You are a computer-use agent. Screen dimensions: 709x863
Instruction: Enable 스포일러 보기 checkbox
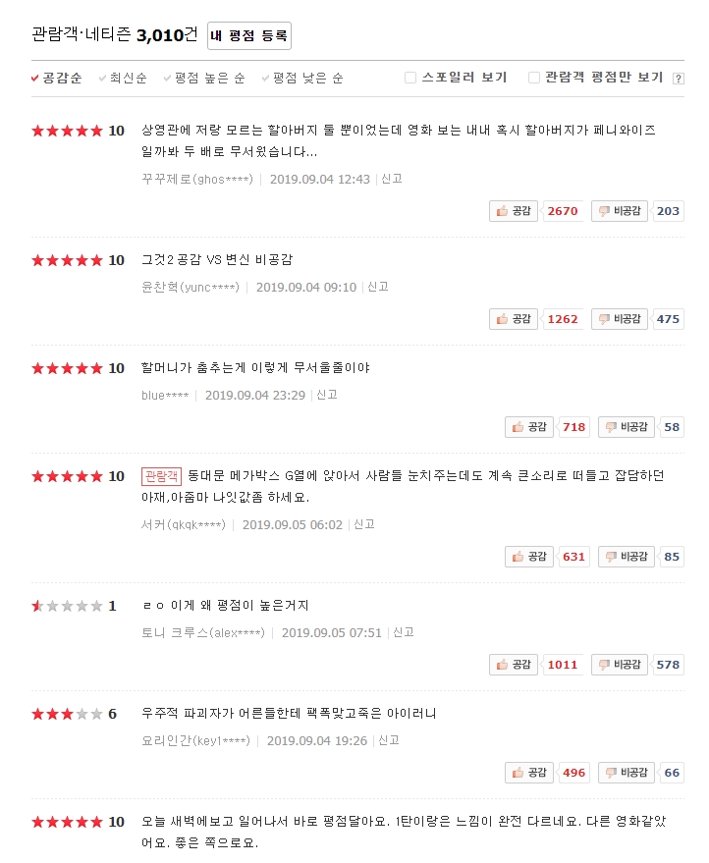(410, 78)
